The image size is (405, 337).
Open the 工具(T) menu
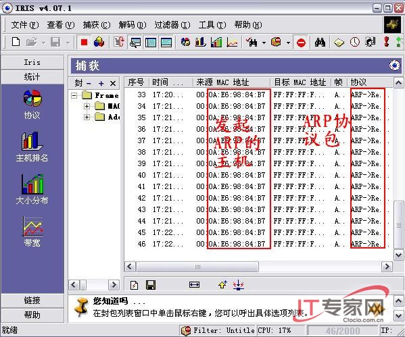tap(212, 25)
